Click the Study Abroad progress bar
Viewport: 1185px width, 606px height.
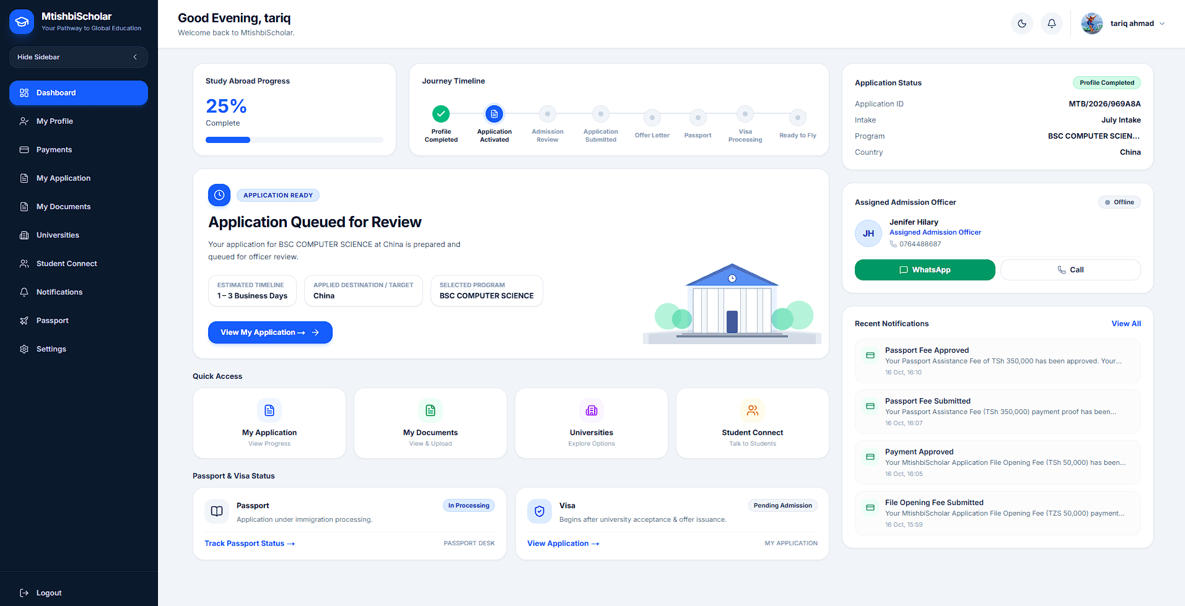(x=294, y=140)
